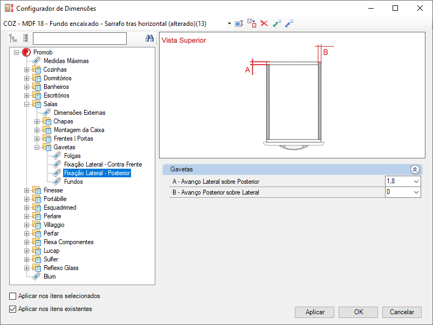This screenshot has height=325, width=433.
Task: Click the rename configuration icon
Action: [239, 24]
